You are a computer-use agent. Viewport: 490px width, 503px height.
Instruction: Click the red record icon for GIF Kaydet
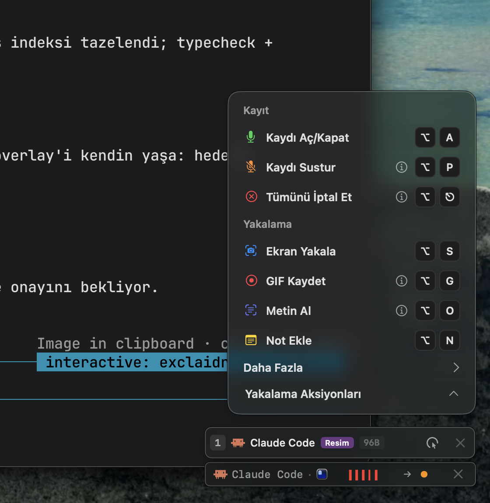(x=251, y=281)
